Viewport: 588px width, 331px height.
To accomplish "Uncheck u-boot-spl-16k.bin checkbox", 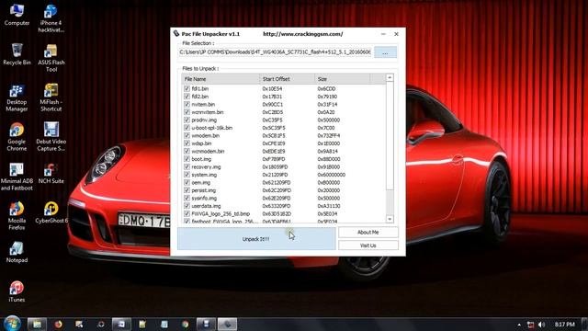I will pos(187,128).
